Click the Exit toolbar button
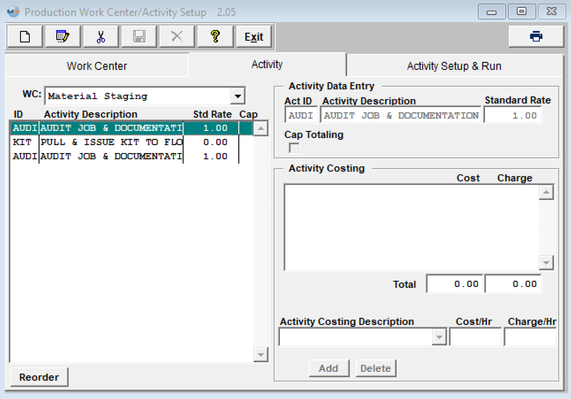The image size is (571, 399). coord(254,37)
